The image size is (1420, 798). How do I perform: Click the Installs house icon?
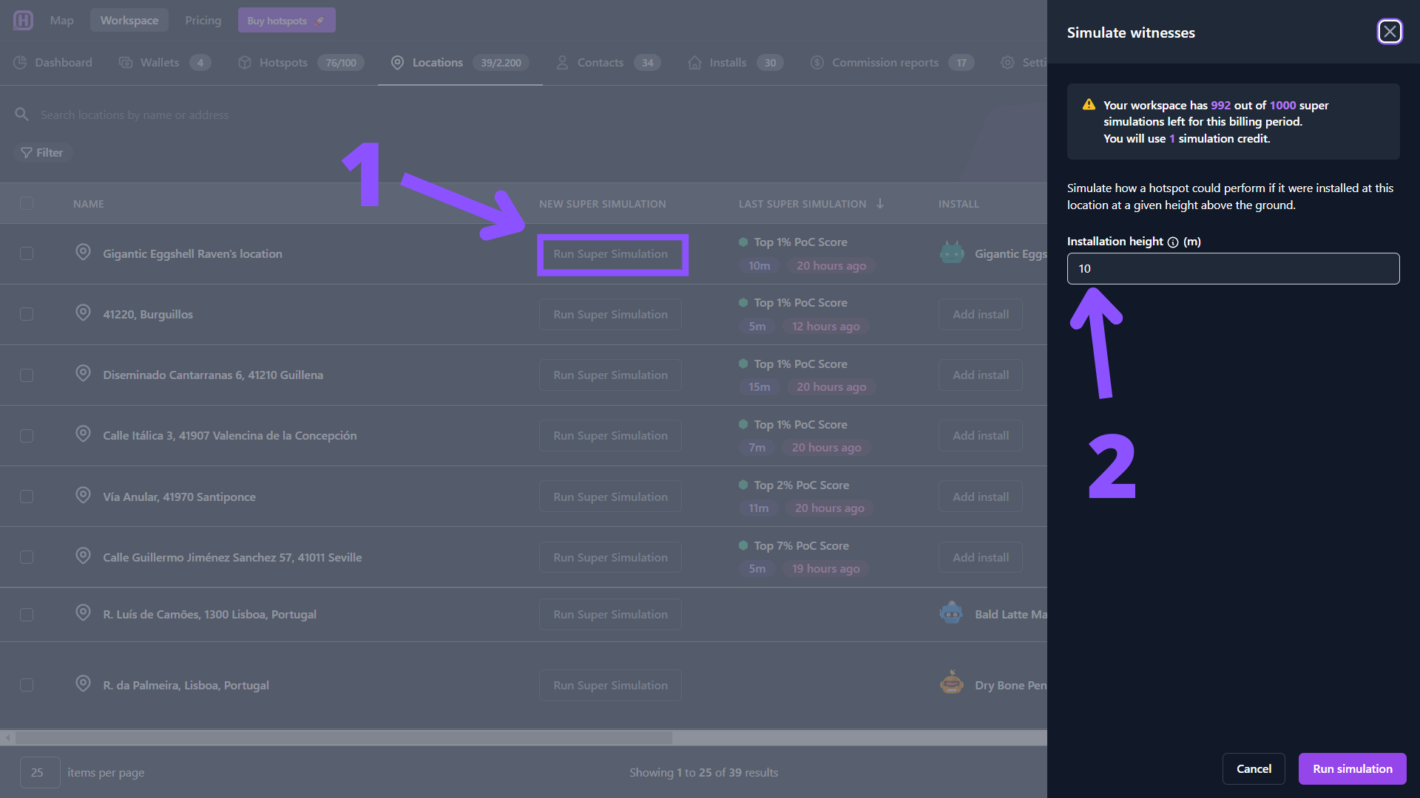tap(694, 63)
